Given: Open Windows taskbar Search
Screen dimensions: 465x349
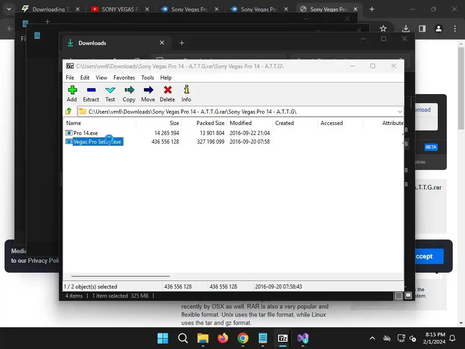Looking at the screenshot, I should coord(183,338).
